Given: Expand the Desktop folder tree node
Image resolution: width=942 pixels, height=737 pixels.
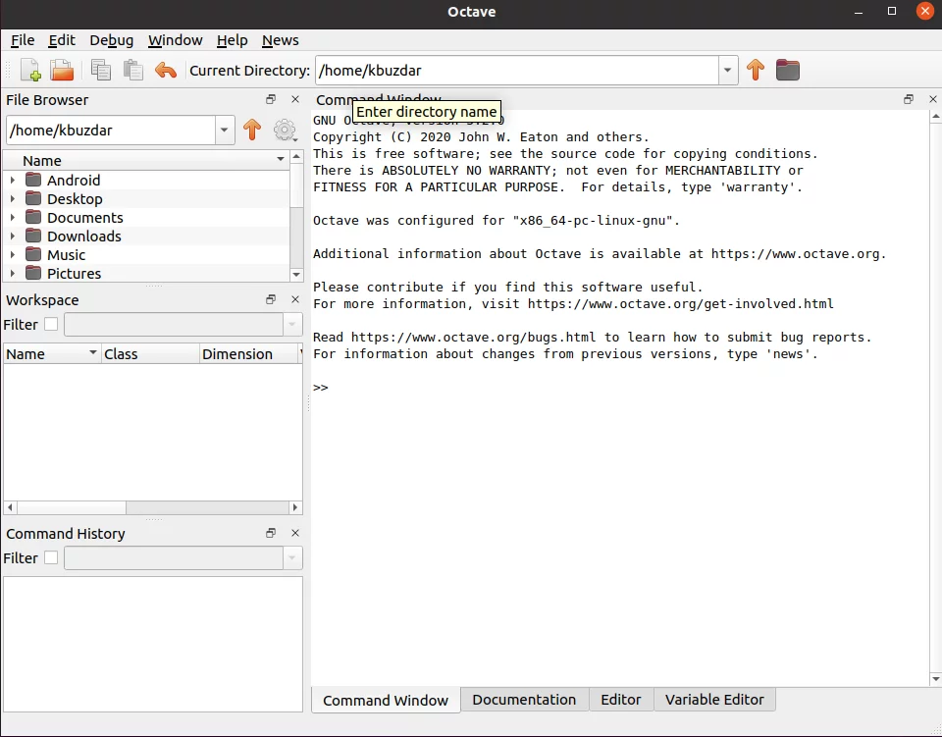Looking at the screenshot, I should [13, 198].
